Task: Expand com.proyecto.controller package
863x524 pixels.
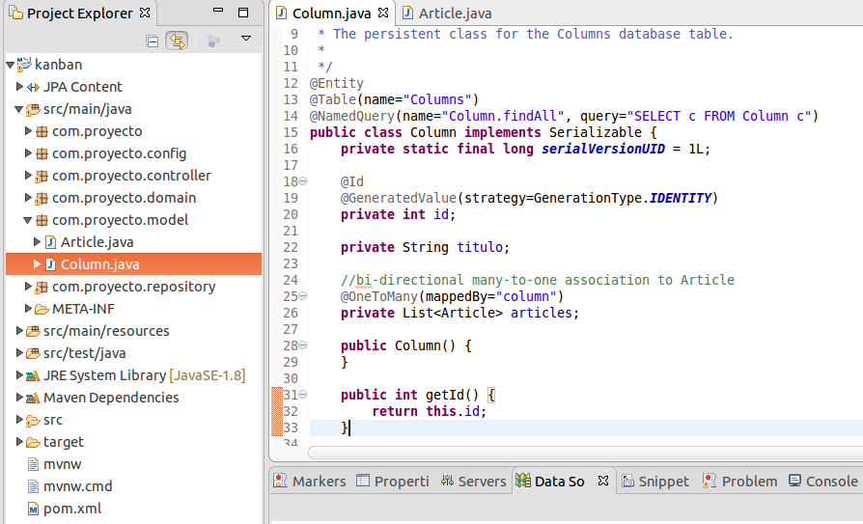Action: [28, 176]
